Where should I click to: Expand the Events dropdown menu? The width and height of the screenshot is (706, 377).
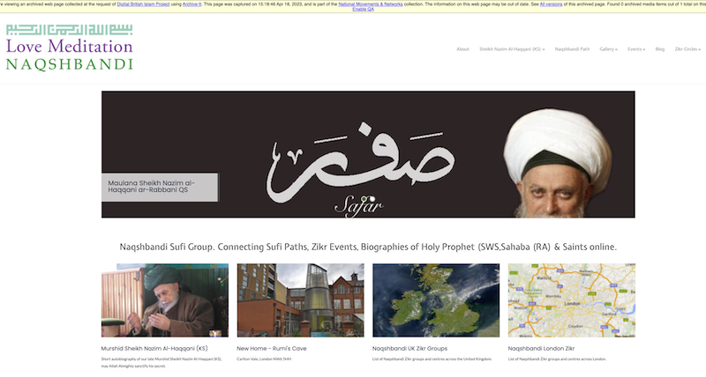[636, 49]
